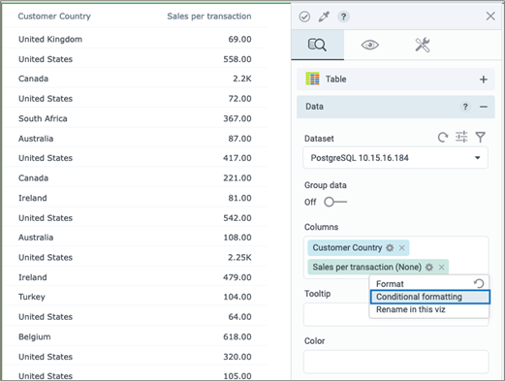Refresh the dataset with reload icon
505x382 pixels.
[x=443, y=138]
